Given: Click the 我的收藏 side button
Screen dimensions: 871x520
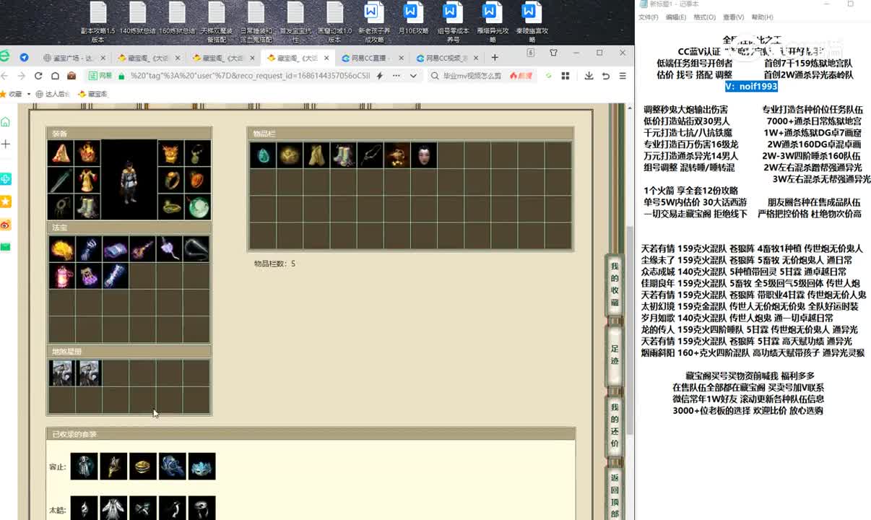Looking at the screenshot, I should 615,285.
